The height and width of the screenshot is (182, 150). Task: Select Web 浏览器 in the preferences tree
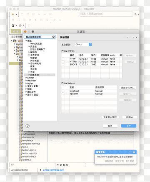[36, 44]
